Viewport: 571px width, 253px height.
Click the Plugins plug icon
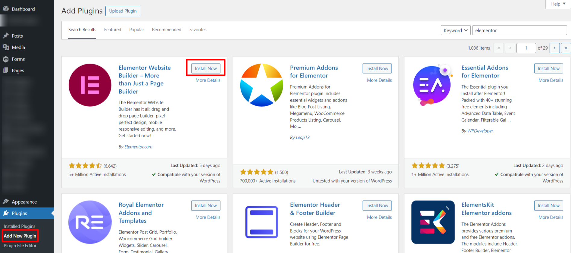pyautogui.click(x=6, y=213)
